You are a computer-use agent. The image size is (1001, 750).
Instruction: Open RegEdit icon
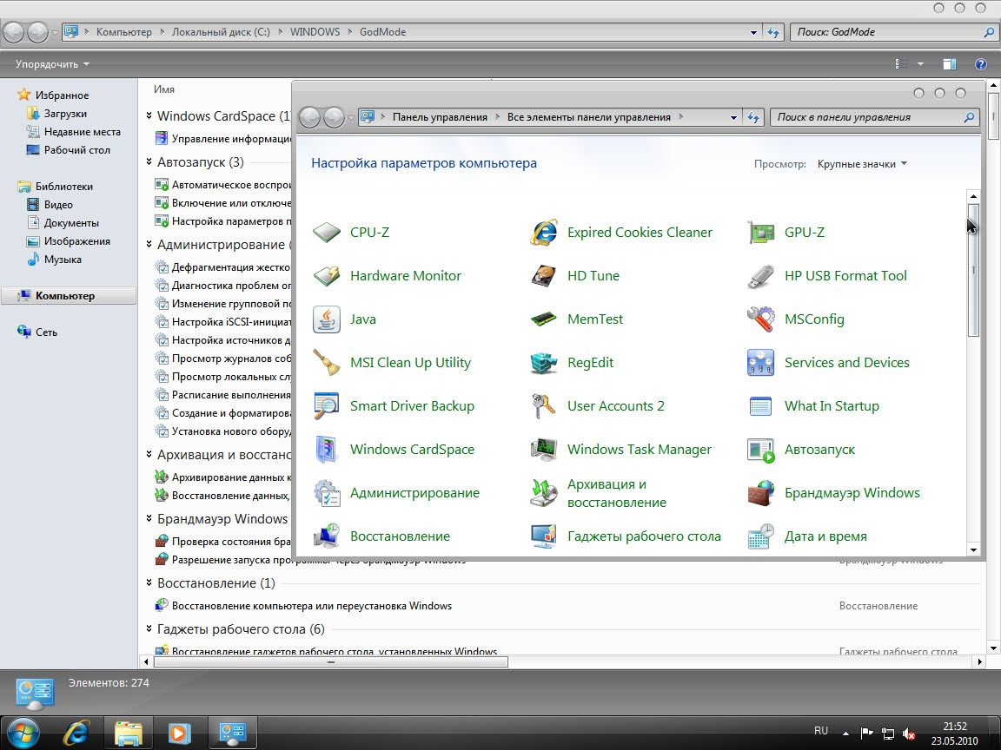point(590,363)
